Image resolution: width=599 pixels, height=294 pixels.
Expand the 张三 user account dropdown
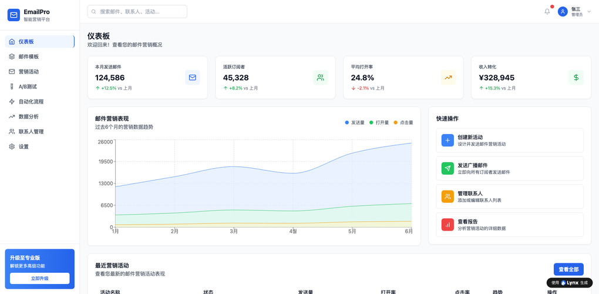point(575,11)
